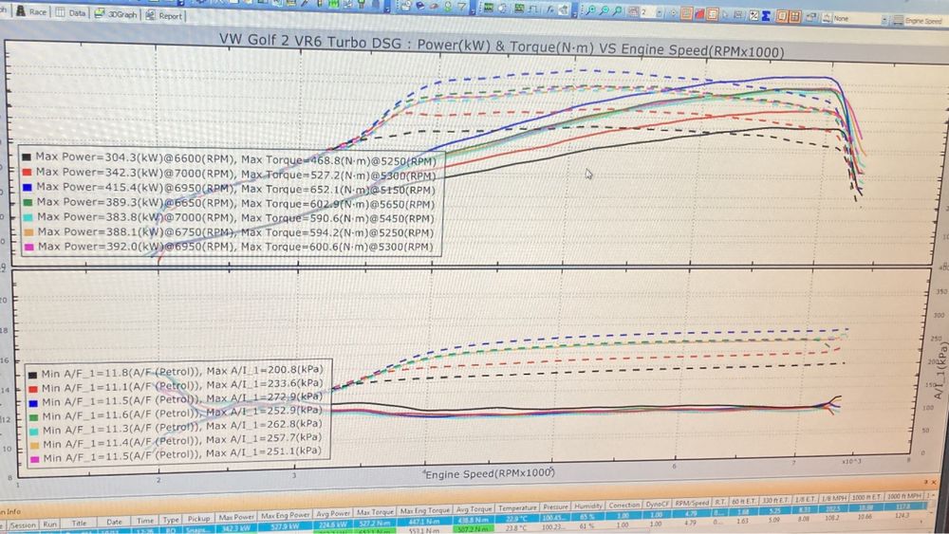Open the 'None' axis dropdown
The width and height of the screenshot is (949, 534).
(884, 20)
